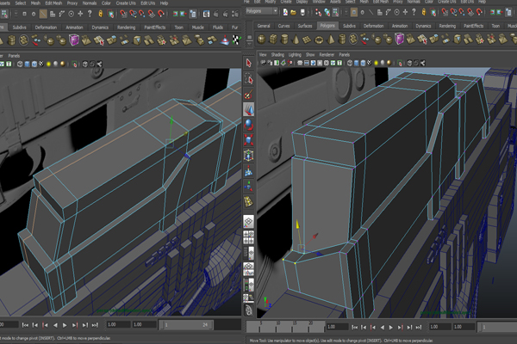517x344 pixels.
Task: Switch to Surfaces shelf tab in right window
Action: click(305, 26)
